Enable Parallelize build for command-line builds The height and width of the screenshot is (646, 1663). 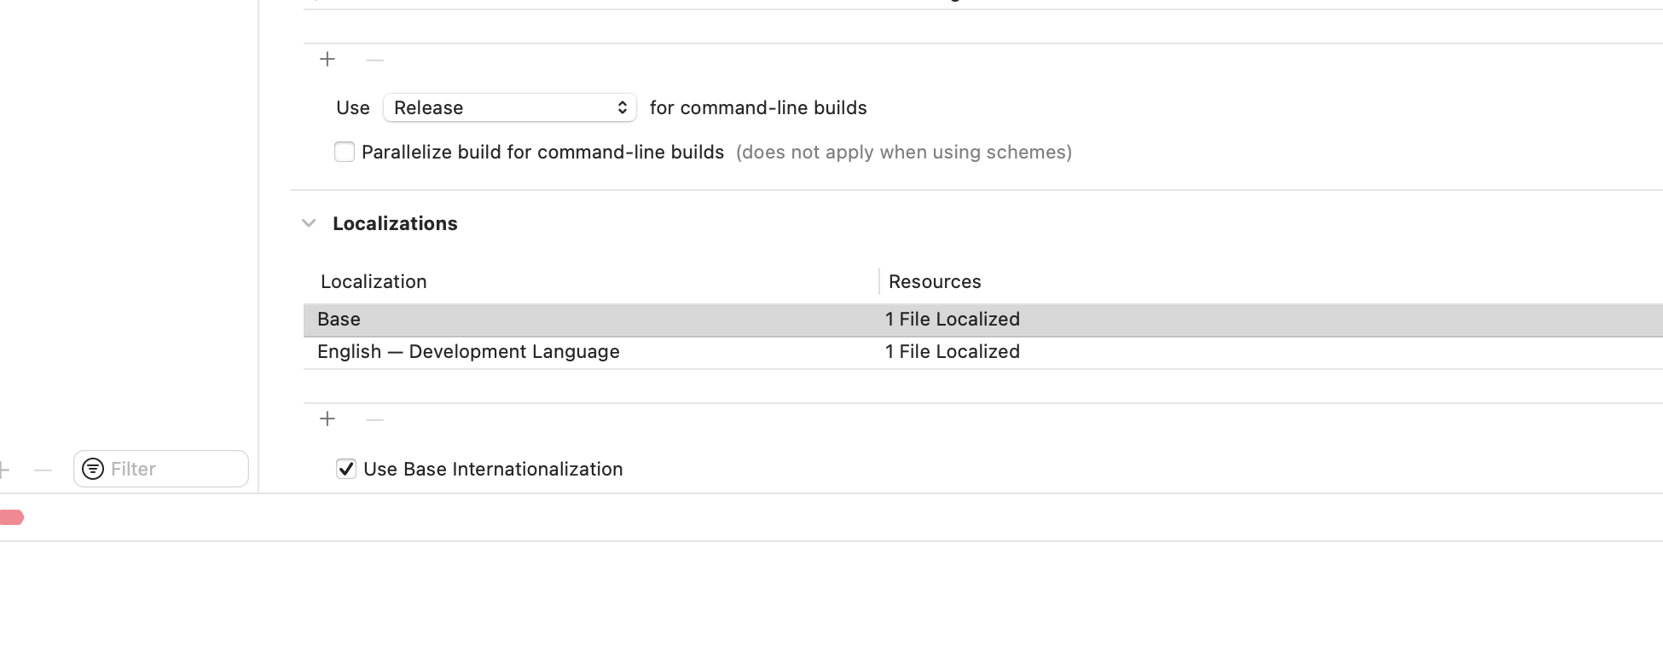coord(345,153)
